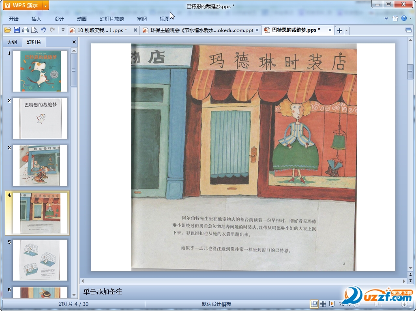Open print preview icon
Viewport: 416px width, 311px height.
coord(34,30)
